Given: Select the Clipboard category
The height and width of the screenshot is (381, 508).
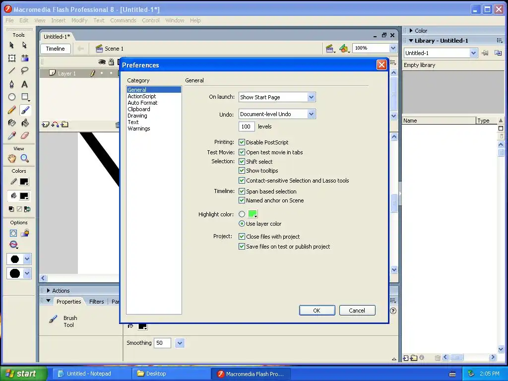Looking at the screenshot, I should click(139, 109).
